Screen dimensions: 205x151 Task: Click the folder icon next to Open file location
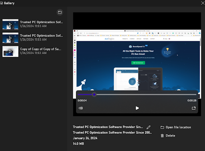[162, 127]
